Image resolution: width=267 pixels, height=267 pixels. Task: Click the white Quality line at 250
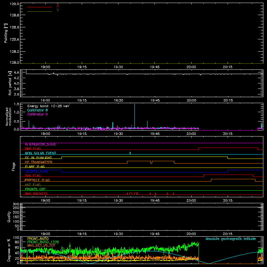coord(142,207)
